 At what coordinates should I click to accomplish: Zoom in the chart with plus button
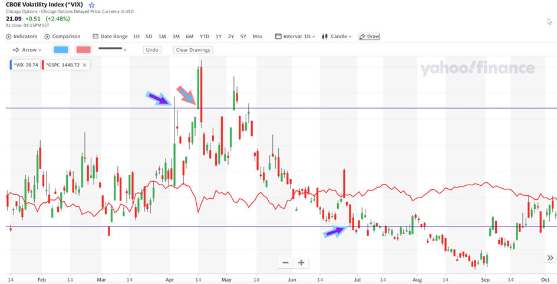click(x=301, y=263)
